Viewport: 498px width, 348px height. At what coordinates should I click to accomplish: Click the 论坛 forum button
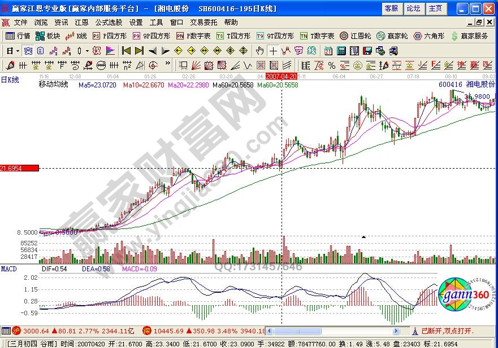pyautogui.click(x=414, y=8)
